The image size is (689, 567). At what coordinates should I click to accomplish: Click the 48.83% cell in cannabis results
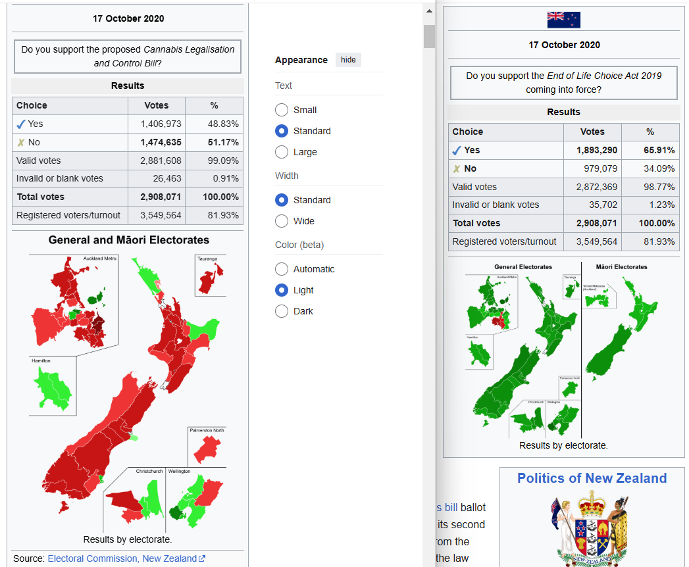coord(214,124)
